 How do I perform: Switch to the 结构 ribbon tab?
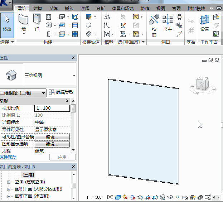37,8
